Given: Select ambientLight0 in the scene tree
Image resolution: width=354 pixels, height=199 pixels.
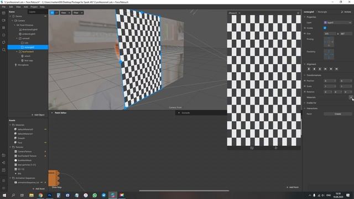Looking at the screenshot, I should click(29, 34).
